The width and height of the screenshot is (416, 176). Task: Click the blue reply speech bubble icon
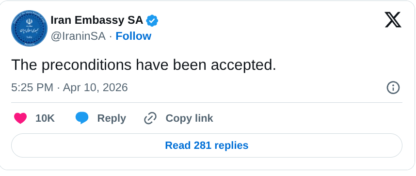82,118
